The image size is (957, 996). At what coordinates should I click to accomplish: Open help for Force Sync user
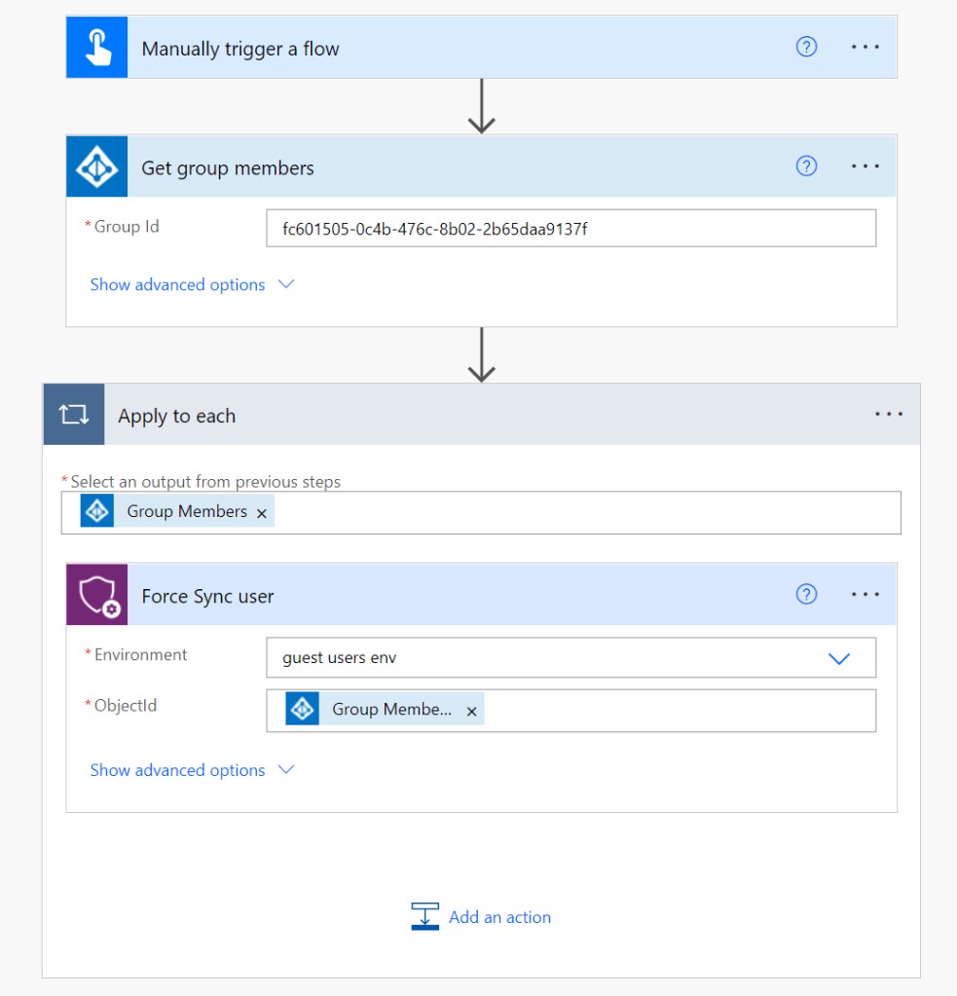point(806,594)
